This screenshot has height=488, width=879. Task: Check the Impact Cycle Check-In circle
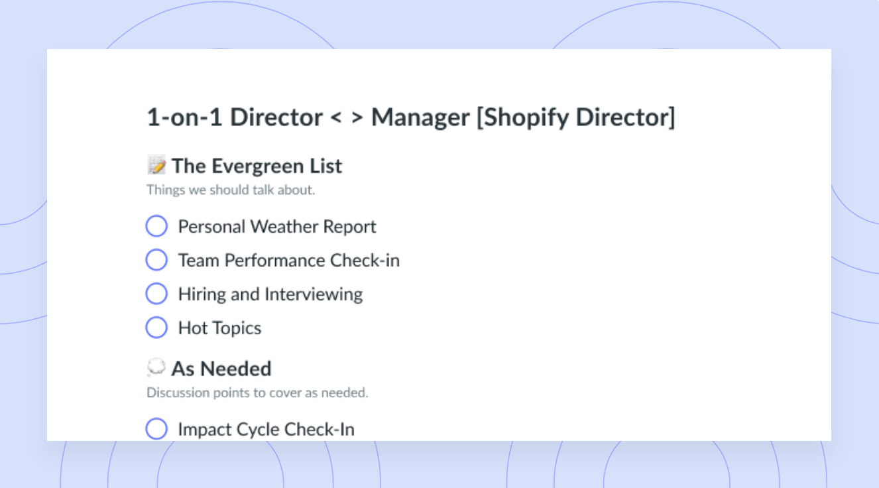pos(156,430)
